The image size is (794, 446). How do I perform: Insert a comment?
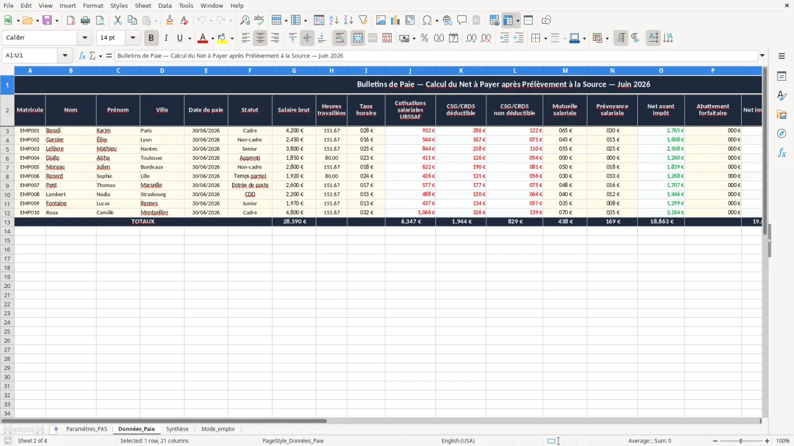point(462,20)
